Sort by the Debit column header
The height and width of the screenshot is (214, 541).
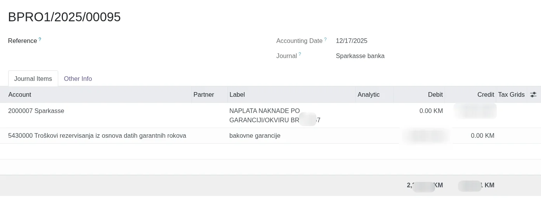coord(435,94)
